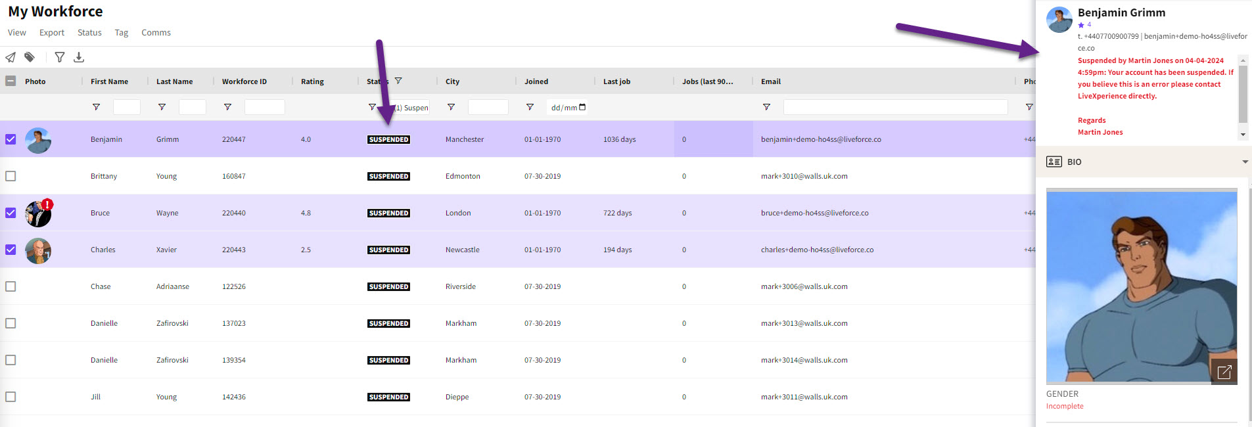The width and height of the screenshot is (1252, 427).
Task: Uncheck the Benjamin Grimm row checkbox
Action: click(x=11, y=139)
